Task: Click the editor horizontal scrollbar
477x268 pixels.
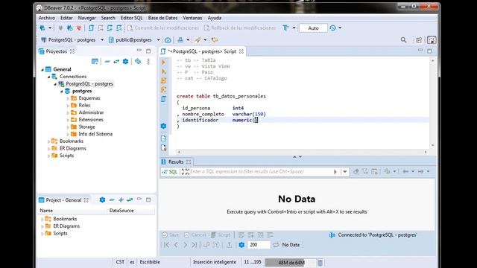Action: tap(302, 152)
